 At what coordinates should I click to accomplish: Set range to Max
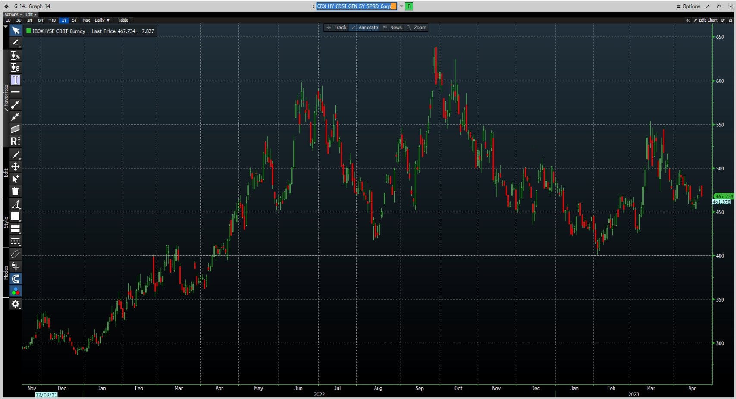[x=86, y=20]
